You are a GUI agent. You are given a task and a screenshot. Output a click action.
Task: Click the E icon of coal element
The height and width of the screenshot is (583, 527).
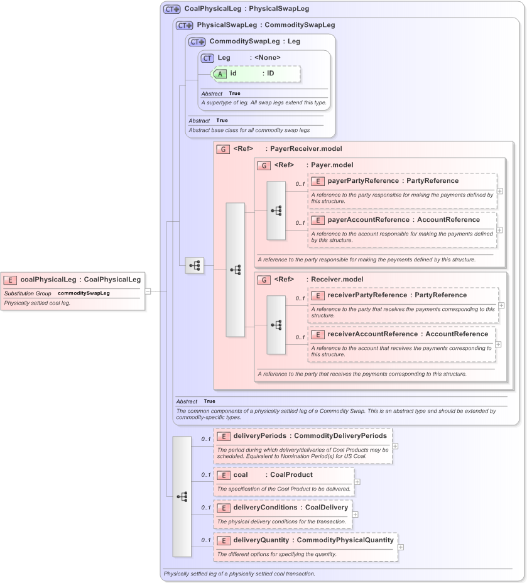coord(224,475)
